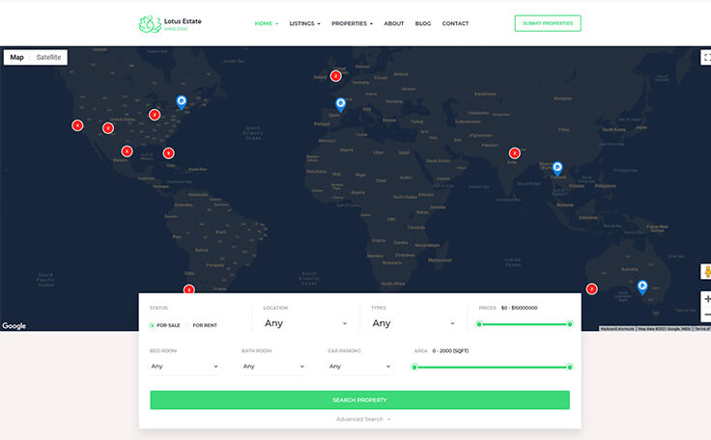
Task: Choose the For Rent status option
Action: click(204, 325)
